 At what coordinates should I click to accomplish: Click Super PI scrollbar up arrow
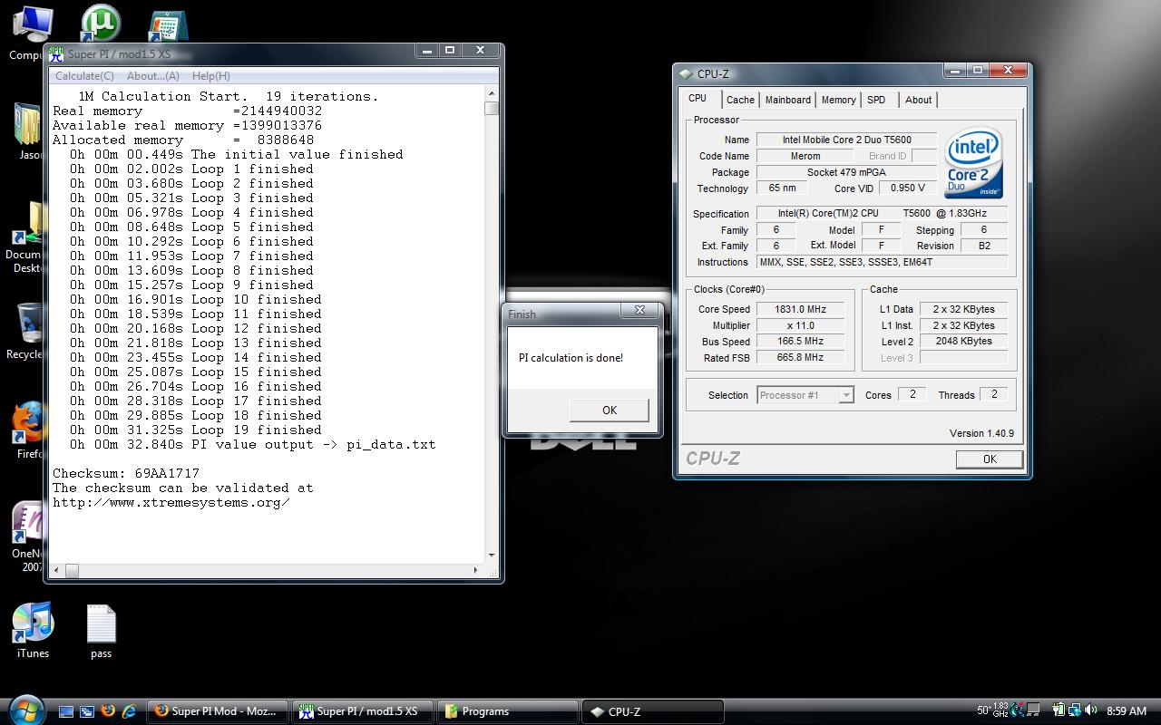click(492, 93)
